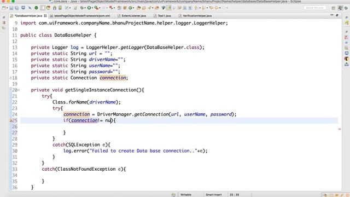Click the yellow Back navigation arrow

coord(217,8)
